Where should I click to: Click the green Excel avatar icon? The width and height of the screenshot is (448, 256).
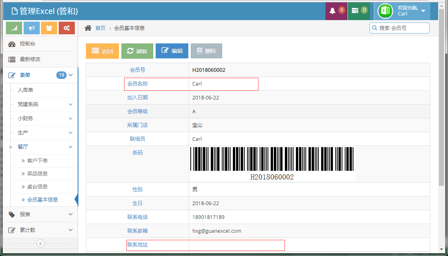click(385, 11)
